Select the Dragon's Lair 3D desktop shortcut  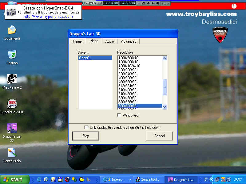(x=12, y=128)
